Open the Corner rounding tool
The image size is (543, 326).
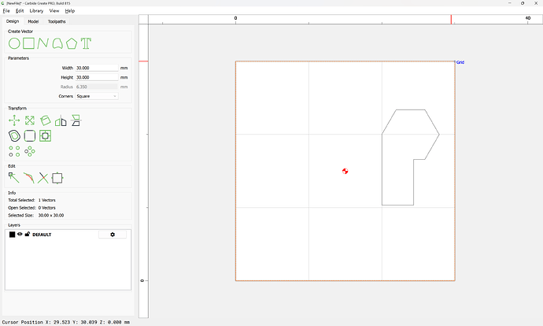point(30,135)
